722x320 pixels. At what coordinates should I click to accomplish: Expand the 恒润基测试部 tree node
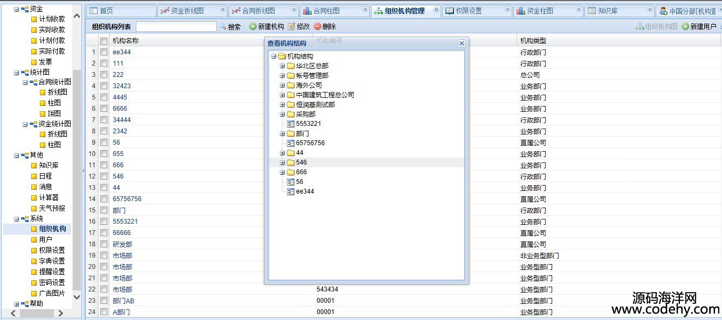(282, 105)
